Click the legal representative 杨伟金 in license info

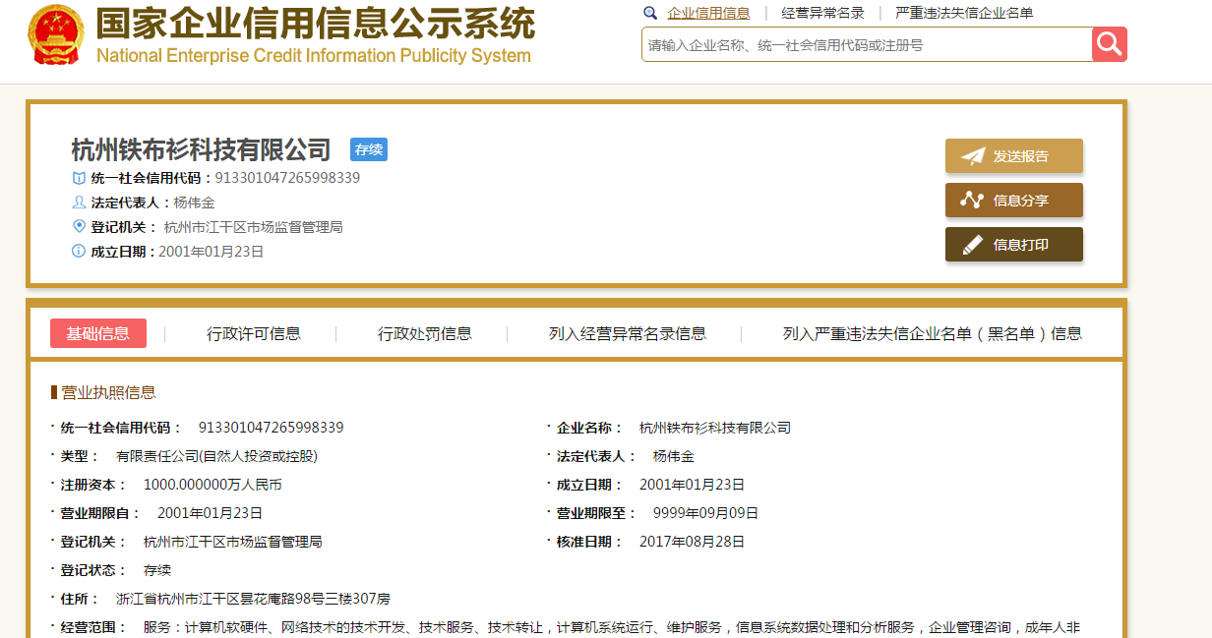(674, 456)
